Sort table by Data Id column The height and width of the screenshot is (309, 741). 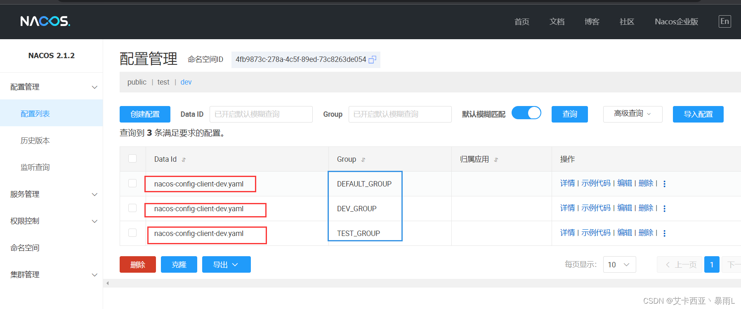tap(184, 160)
